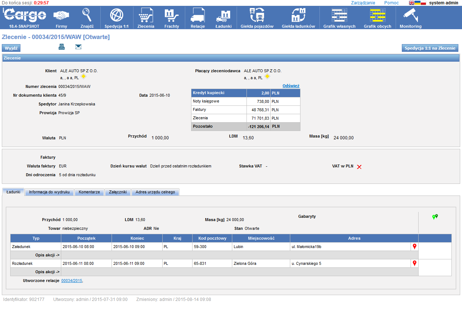
Task: Click the Odśwież link
Action: pos(291,86)
